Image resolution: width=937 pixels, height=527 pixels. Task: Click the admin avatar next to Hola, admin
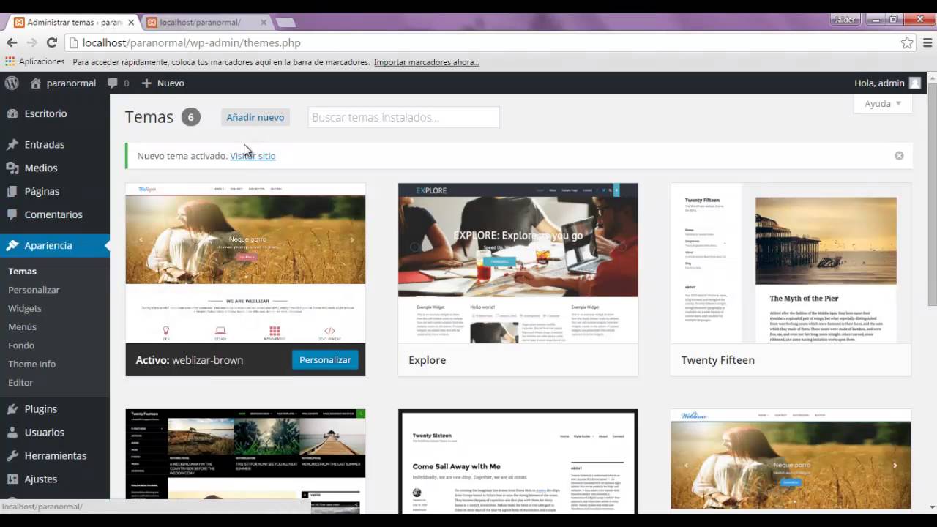[x=915, y=83]
